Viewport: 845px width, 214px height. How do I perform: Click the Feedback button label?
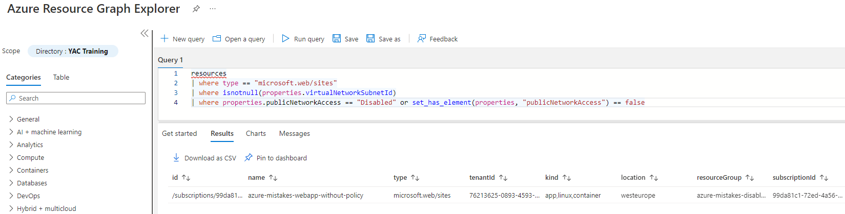[444, 39]
